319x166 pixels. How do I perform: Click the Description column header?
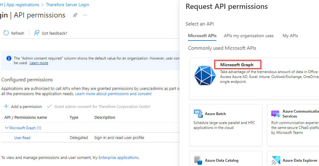click(x=104, y=118)
